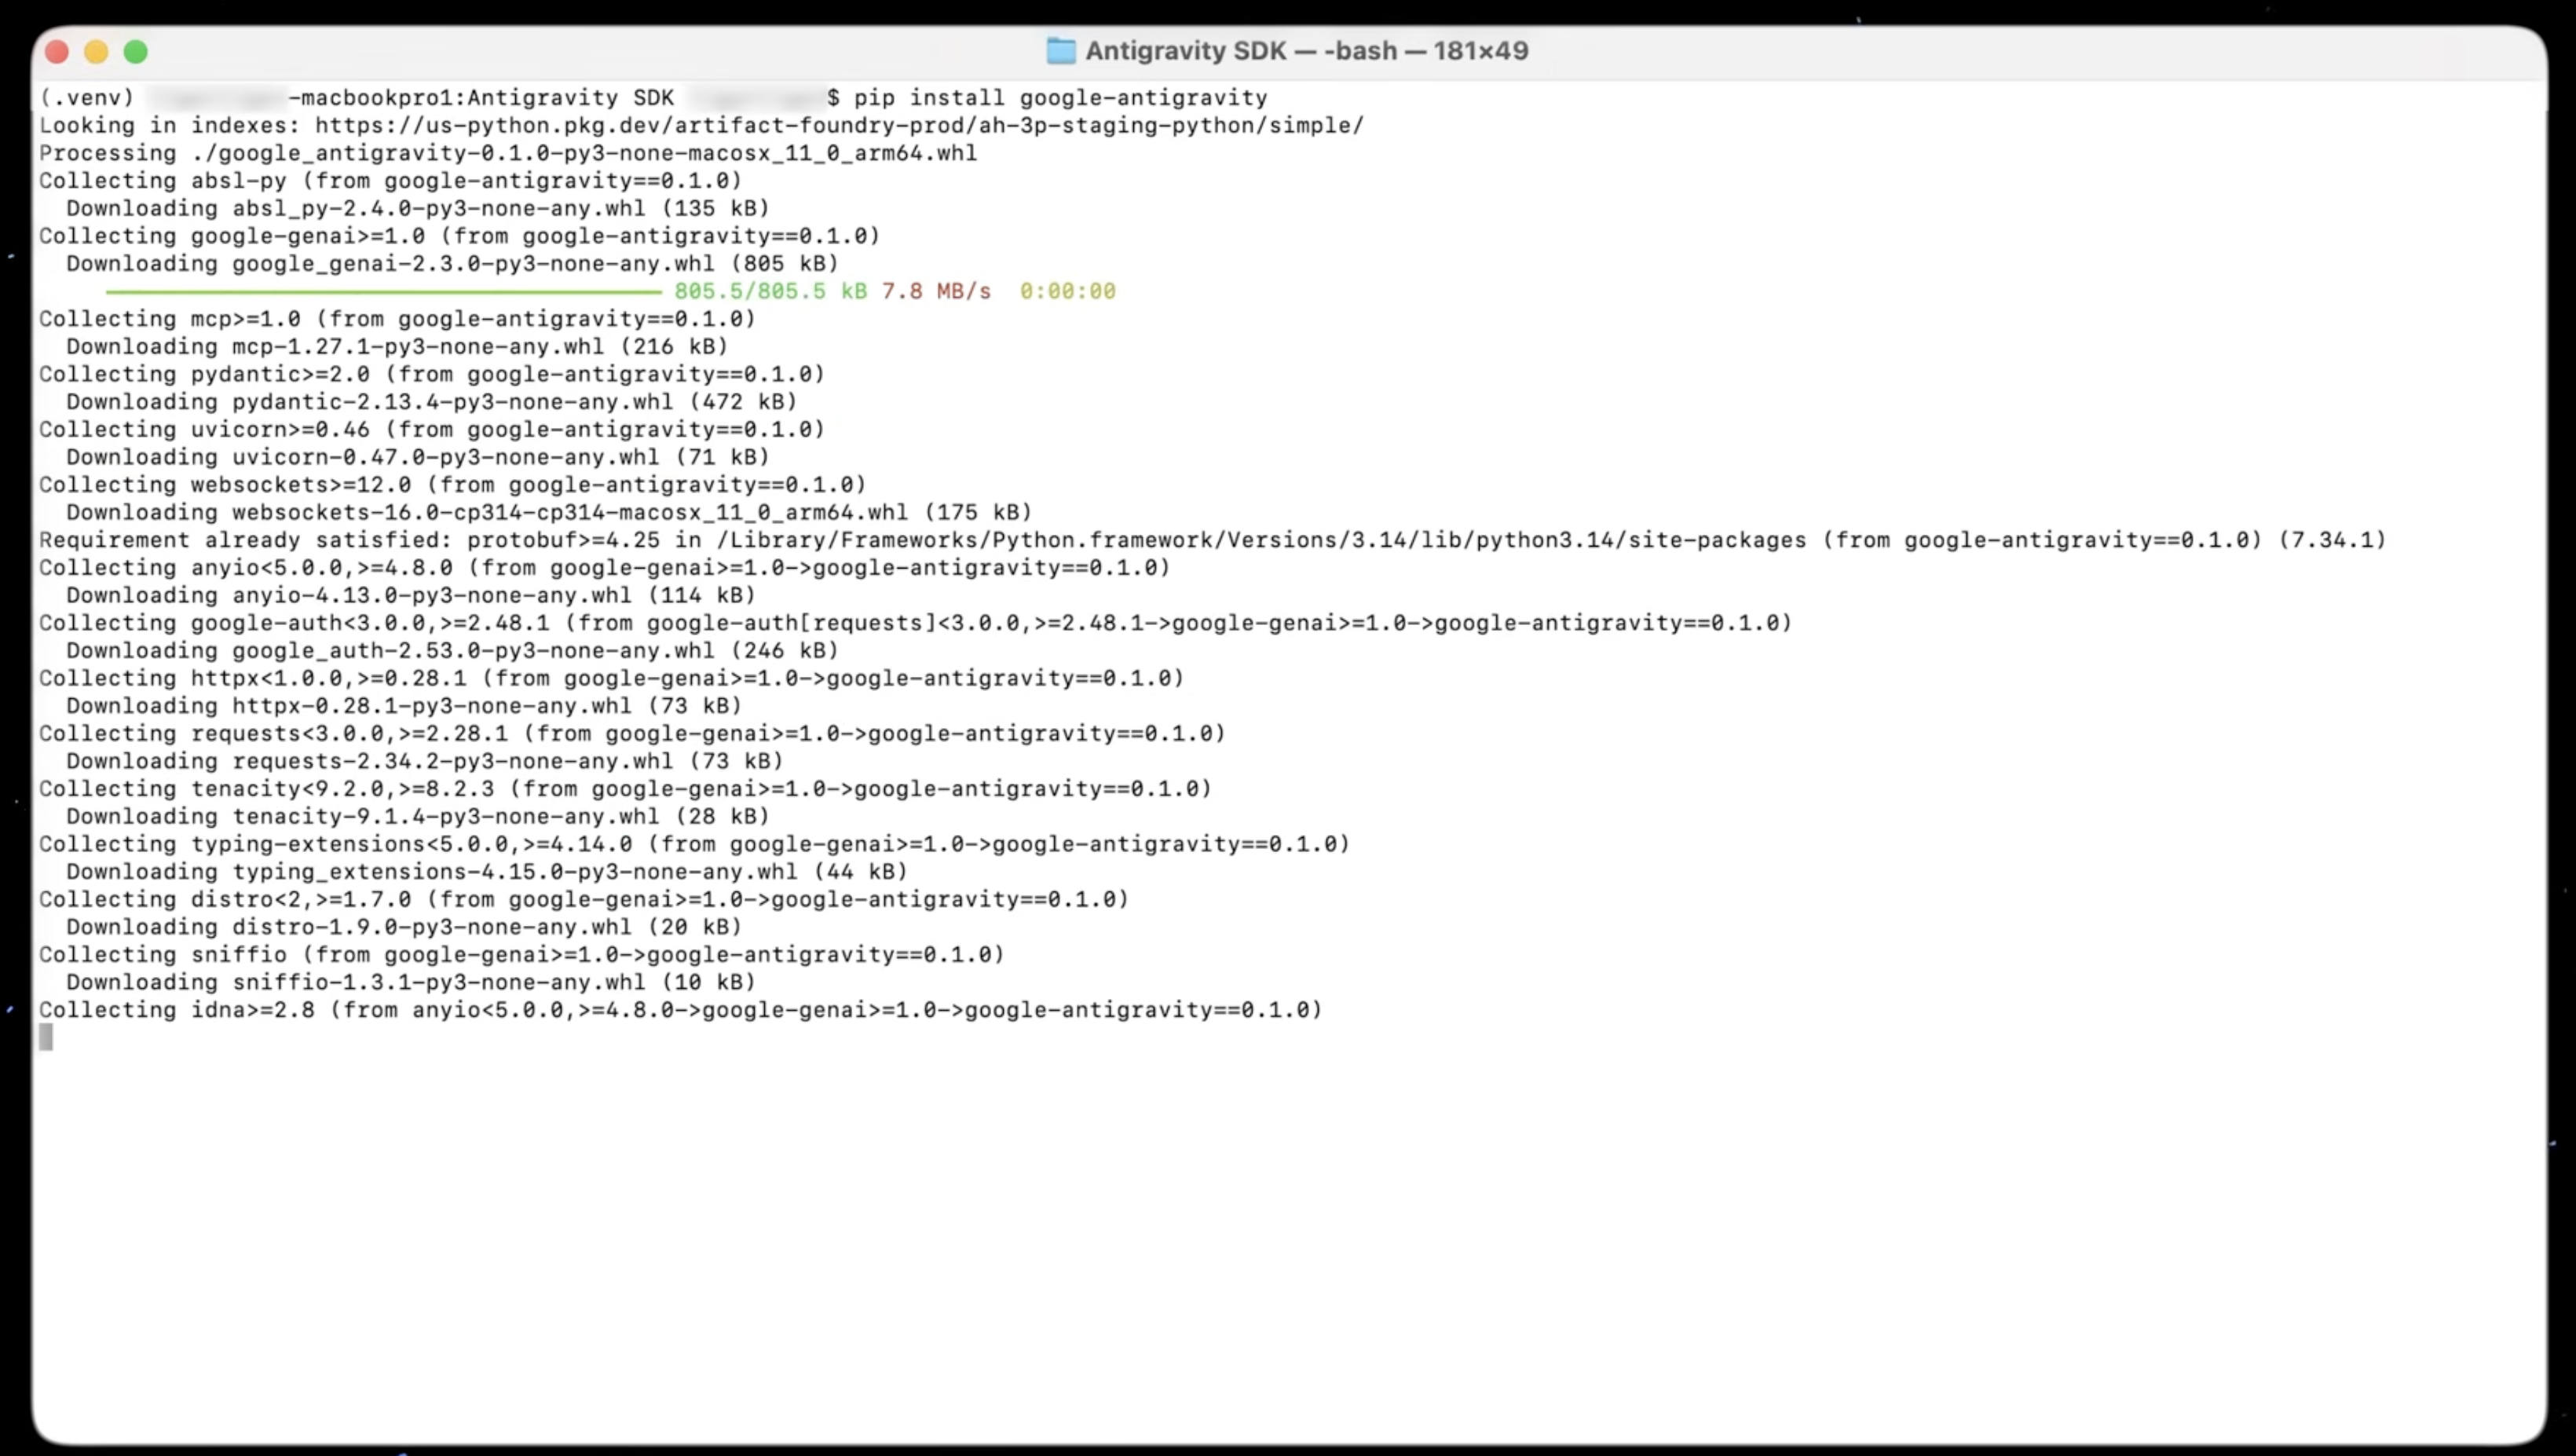The image size is (2576, 1456).
Task: Minimize the terminal with the yellow button
Action: 96,51
